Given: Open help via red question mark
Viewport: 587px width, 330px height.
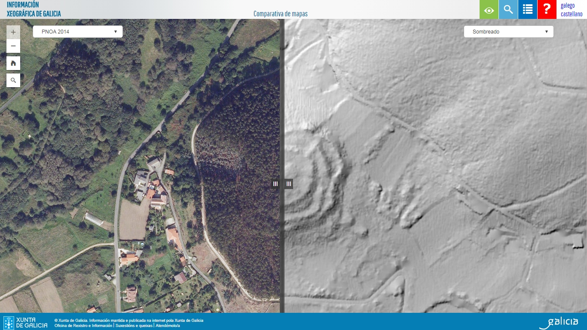Looking at the screenshot, I should [547, 9].
